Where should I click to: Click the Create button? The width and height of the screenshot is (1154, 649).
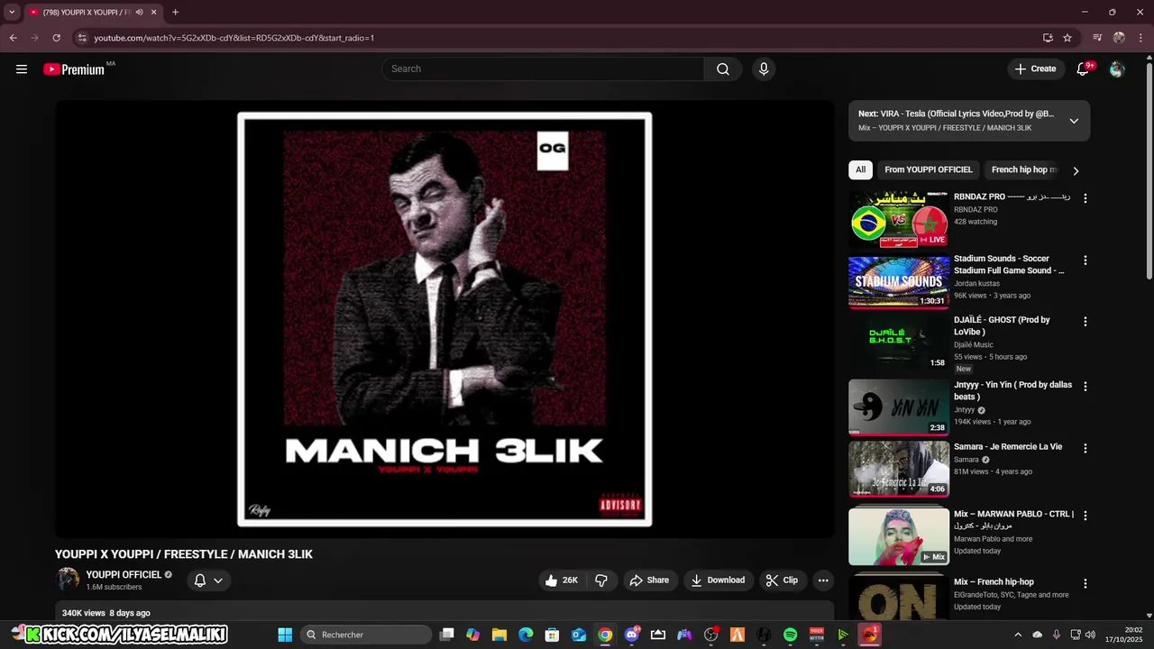1035,69
